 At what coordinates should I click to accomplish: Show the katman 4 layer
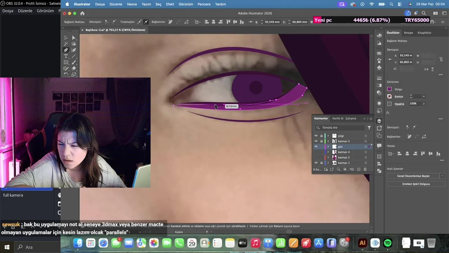pyautogui.click(x=316, y=152)
